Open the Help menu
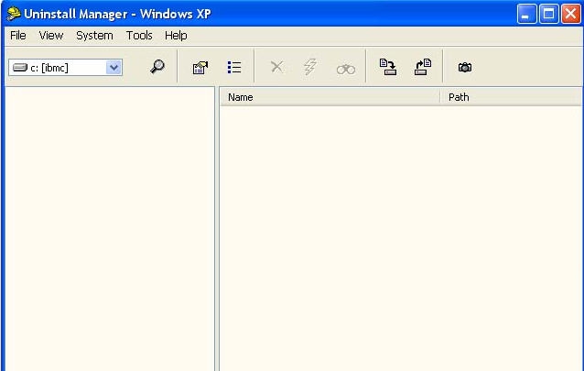 (176, 36)
